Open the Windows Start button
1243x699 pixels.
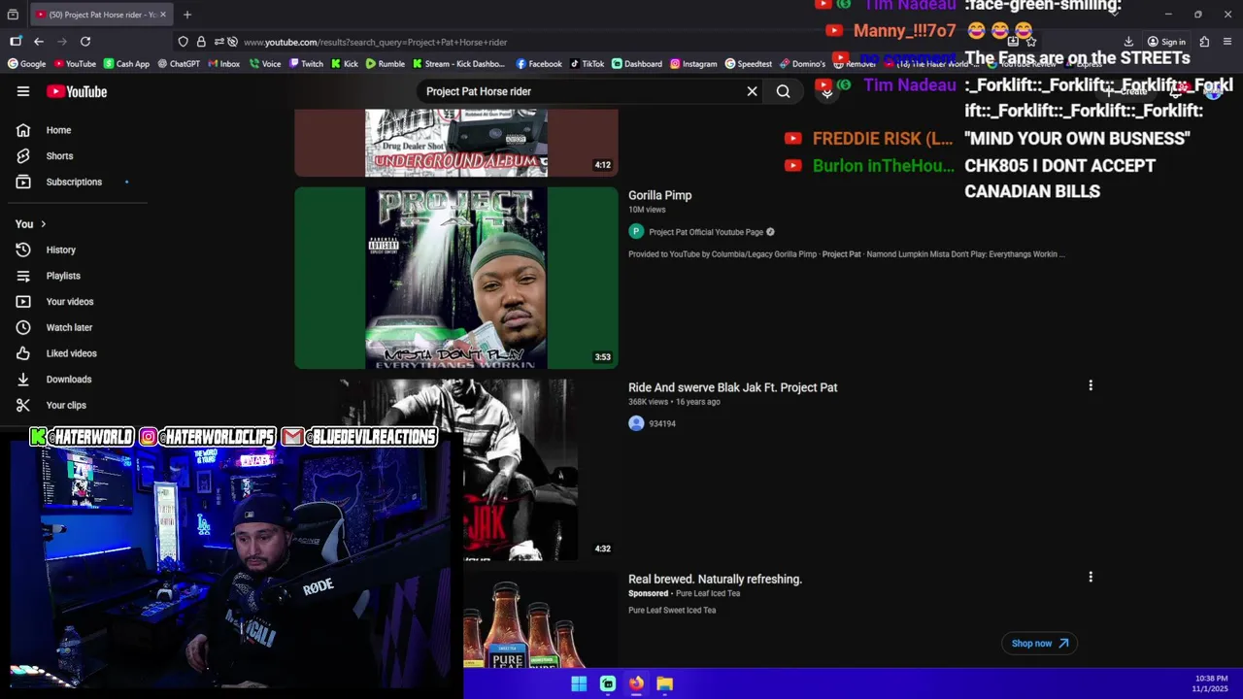coord(579,683)
